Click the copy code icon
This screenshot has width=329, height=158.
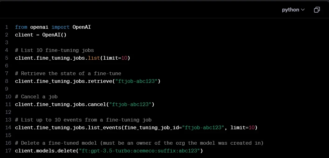[x=317, y=10]
